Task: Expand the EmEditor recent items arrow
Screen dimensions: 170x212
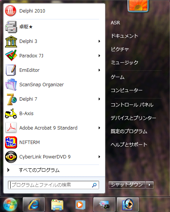Action: (x=99, y=70)
